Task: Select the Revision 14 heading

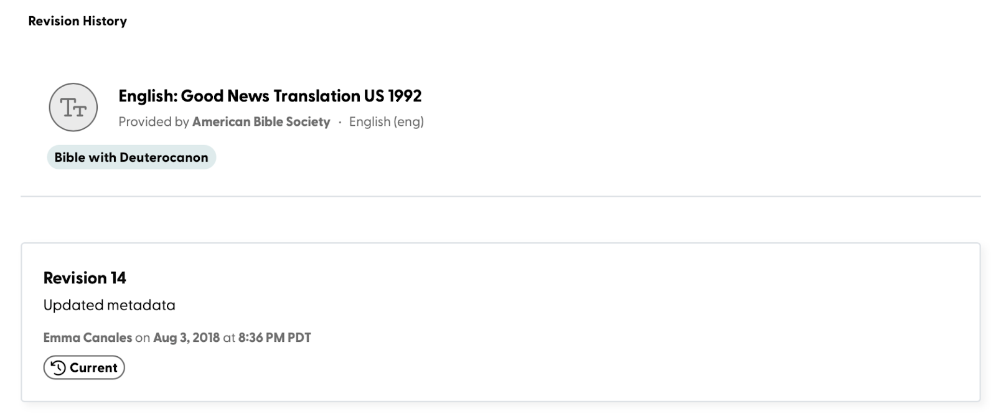Action: [85, 278]
